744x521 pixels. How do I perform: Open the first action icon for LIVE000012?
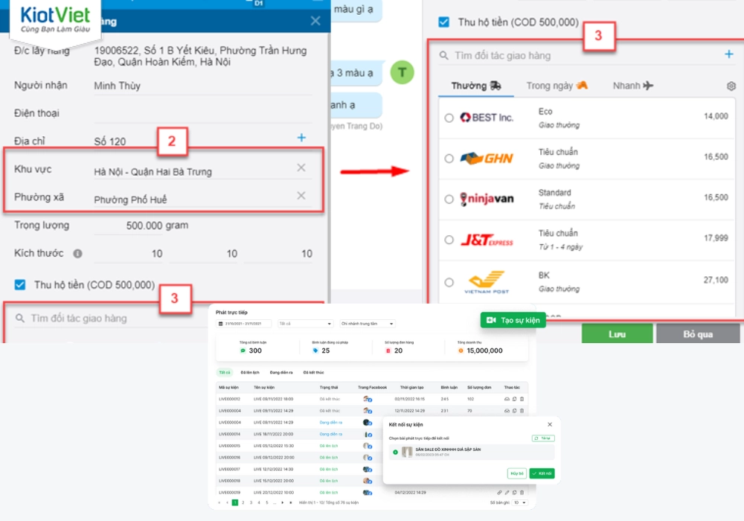507,399
